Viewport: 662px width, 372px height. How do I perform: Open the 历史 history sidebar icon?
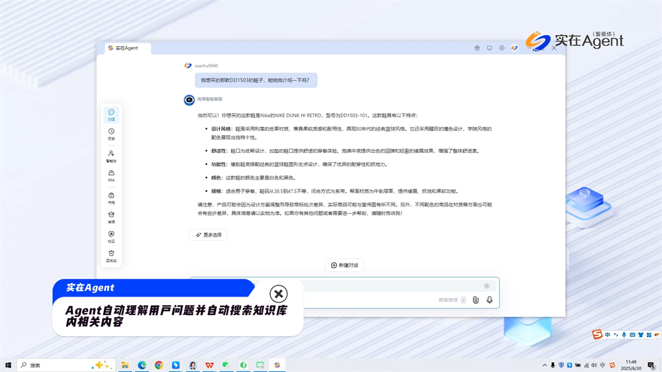point(111,134)
